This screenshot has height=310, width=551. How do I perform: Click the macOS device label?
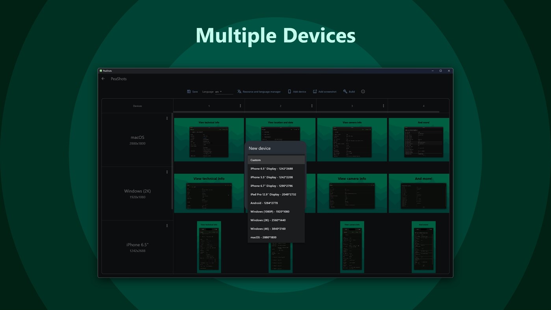137,137
